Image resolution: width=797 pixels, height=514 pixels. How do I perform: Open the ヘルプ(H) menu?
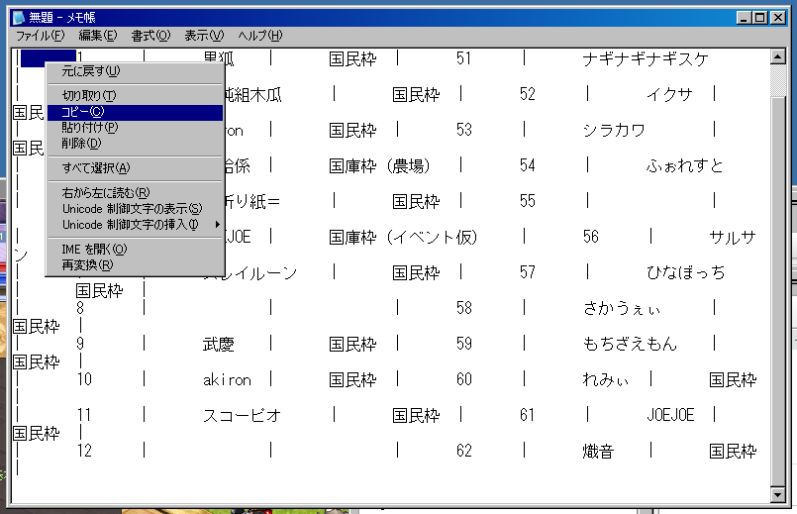click(260, 36)
